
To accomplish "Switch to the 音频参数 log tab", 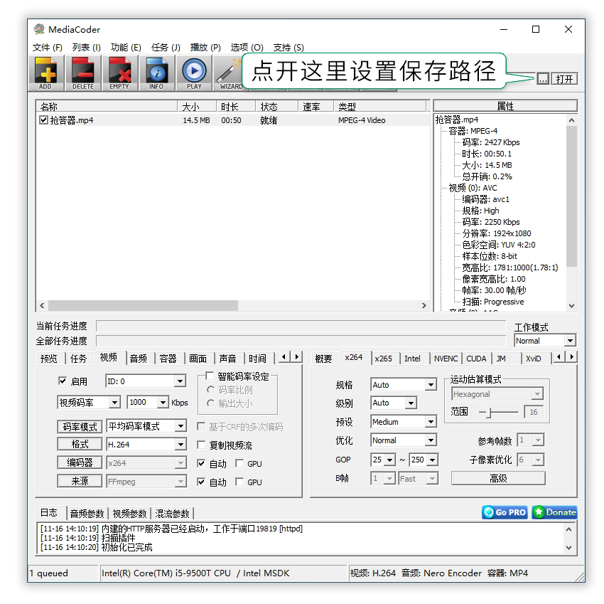I will (87, 514).
